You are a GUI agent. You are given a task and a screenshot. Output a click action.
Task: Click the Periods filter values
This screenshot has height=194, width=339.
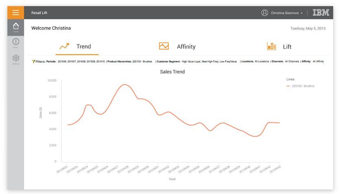(x=81, y=62)
